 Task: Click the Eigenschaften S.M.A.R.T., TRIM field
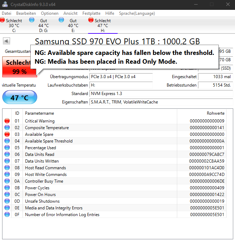pos(161,102)
